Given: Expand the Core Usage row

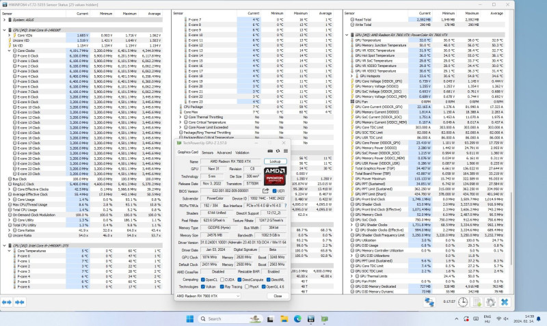Looking at the screenshot, I should (10, 200).
